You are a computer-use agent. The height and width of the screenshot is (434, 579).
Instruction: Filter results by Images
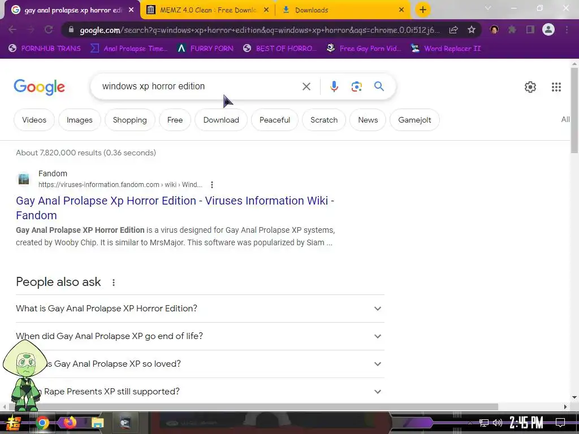(79, 120)
